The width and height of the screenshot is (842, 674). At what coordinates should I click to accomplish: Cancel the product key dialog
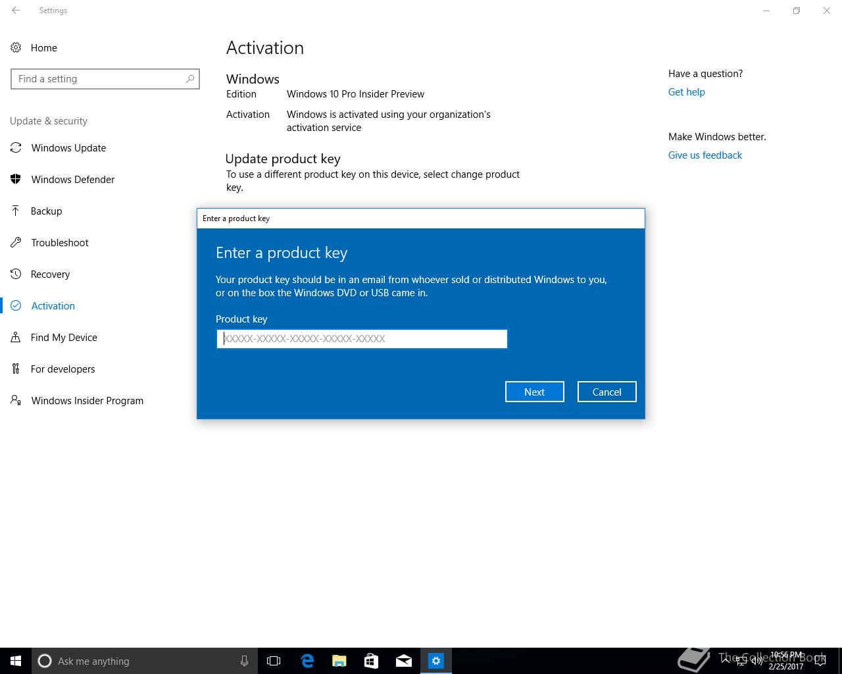pyautogui.click(x=607, y=392)
